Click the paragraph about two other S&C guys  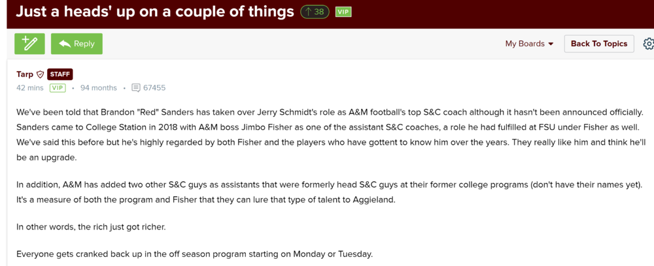(327, 192)
